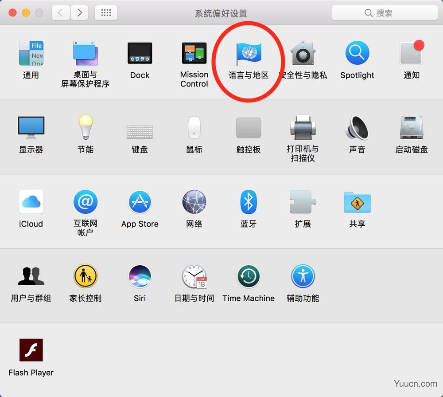Open 共享 sharing folder icon
Viewport: 443px width, 397px height.
pos(357,202)
